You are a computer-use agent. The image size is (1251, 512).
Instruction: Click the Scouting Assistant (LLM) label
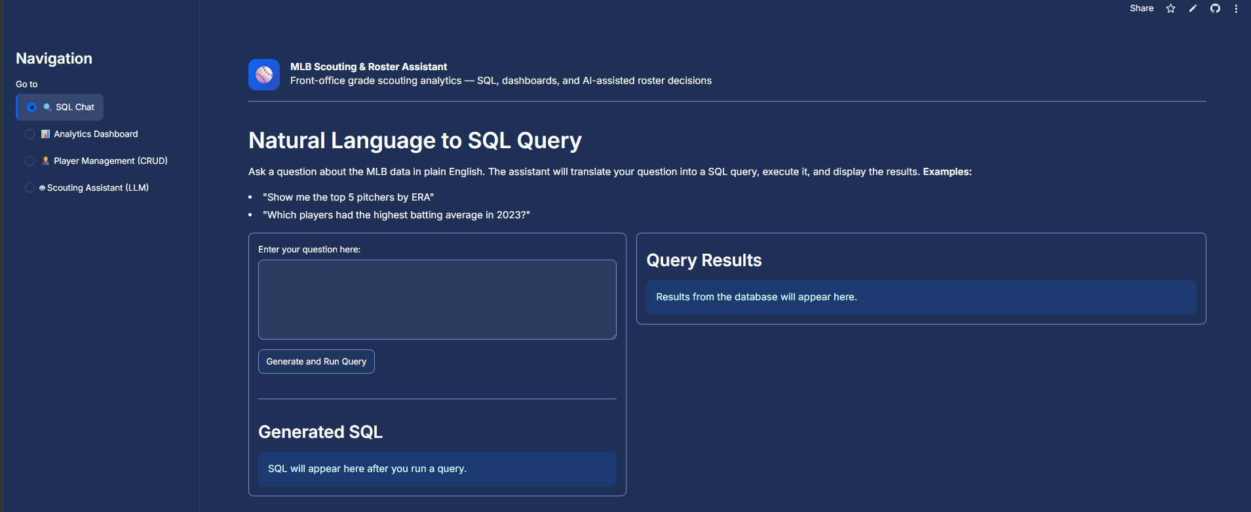[98, 187]
